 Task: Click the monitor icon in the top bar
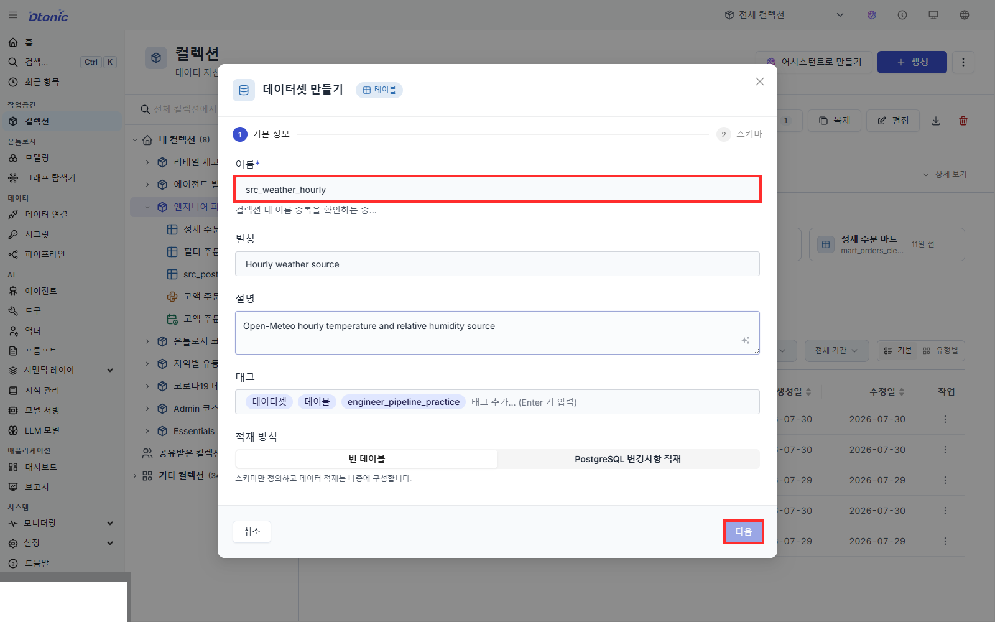tap(933, 15)
